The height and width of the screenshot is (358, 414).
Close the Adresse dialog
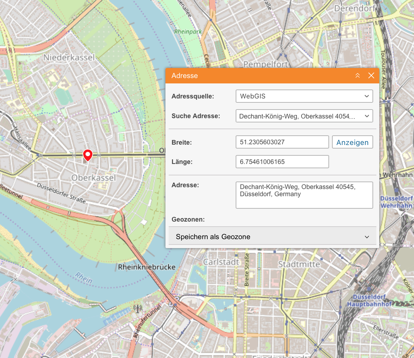click(371, 76)
